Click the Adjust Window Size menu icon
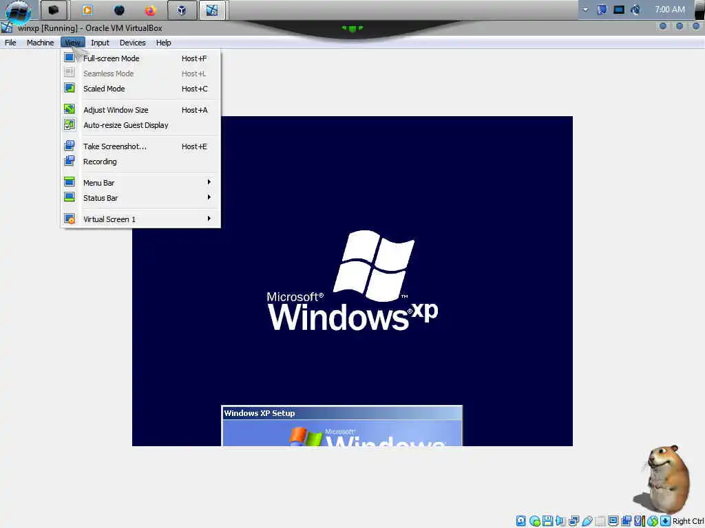Viewport: 705px width, 528px height. [70, 109]
